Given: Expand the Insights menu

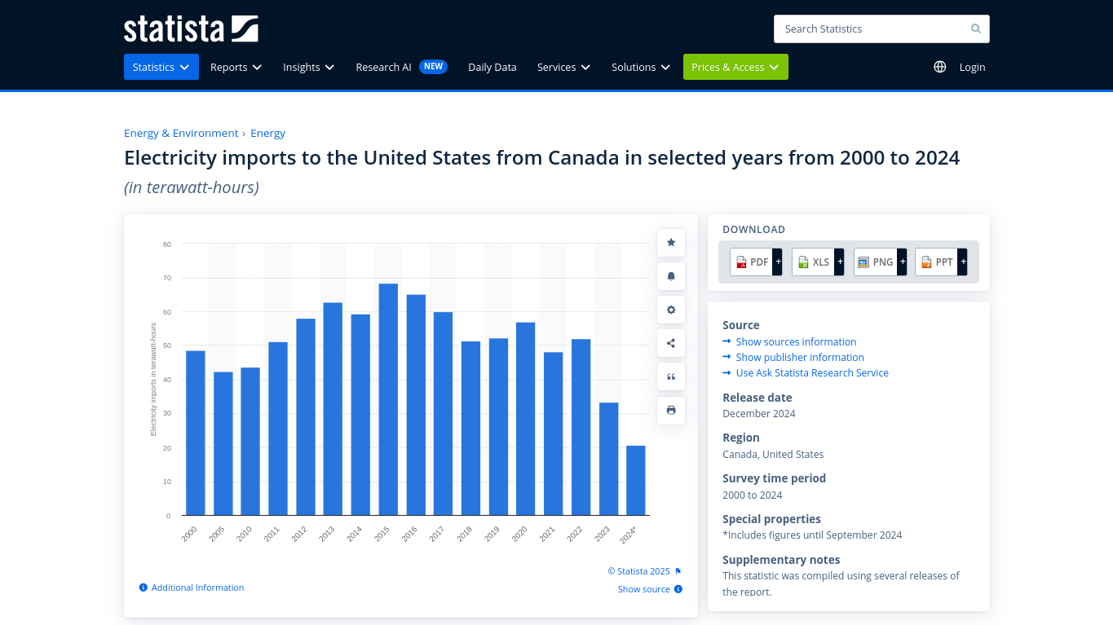Looking at the screenshot, I should click(x=308, y=67).
